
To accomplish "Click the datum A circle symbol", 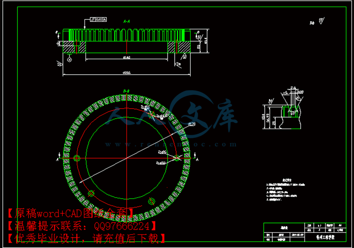I will click(x=69, y=60).
